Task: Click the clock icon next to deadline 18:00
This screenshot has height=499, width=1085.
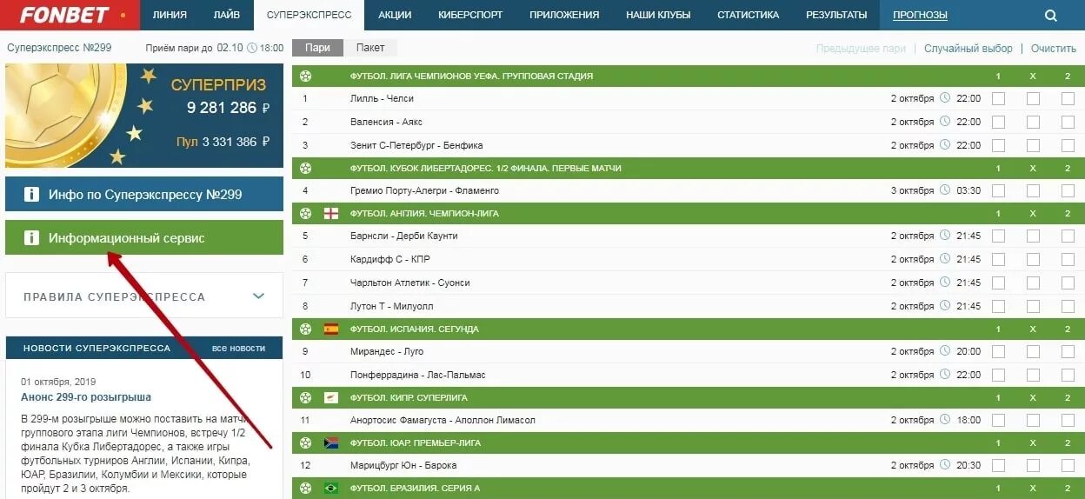Action: tap(252, 48)
